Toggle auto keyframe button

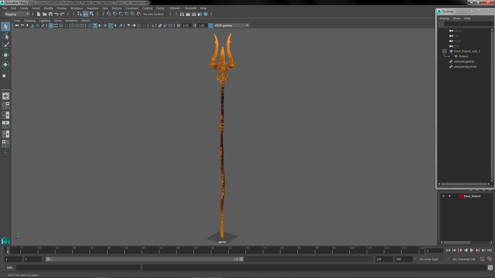(x=482, y=259)
